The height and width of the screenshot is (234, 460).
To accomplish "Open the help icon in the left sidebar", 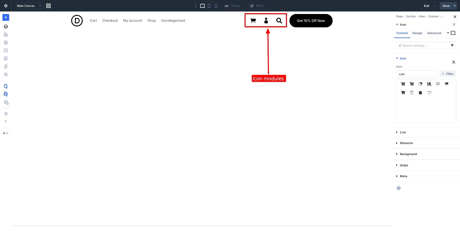I will [6, 122].
